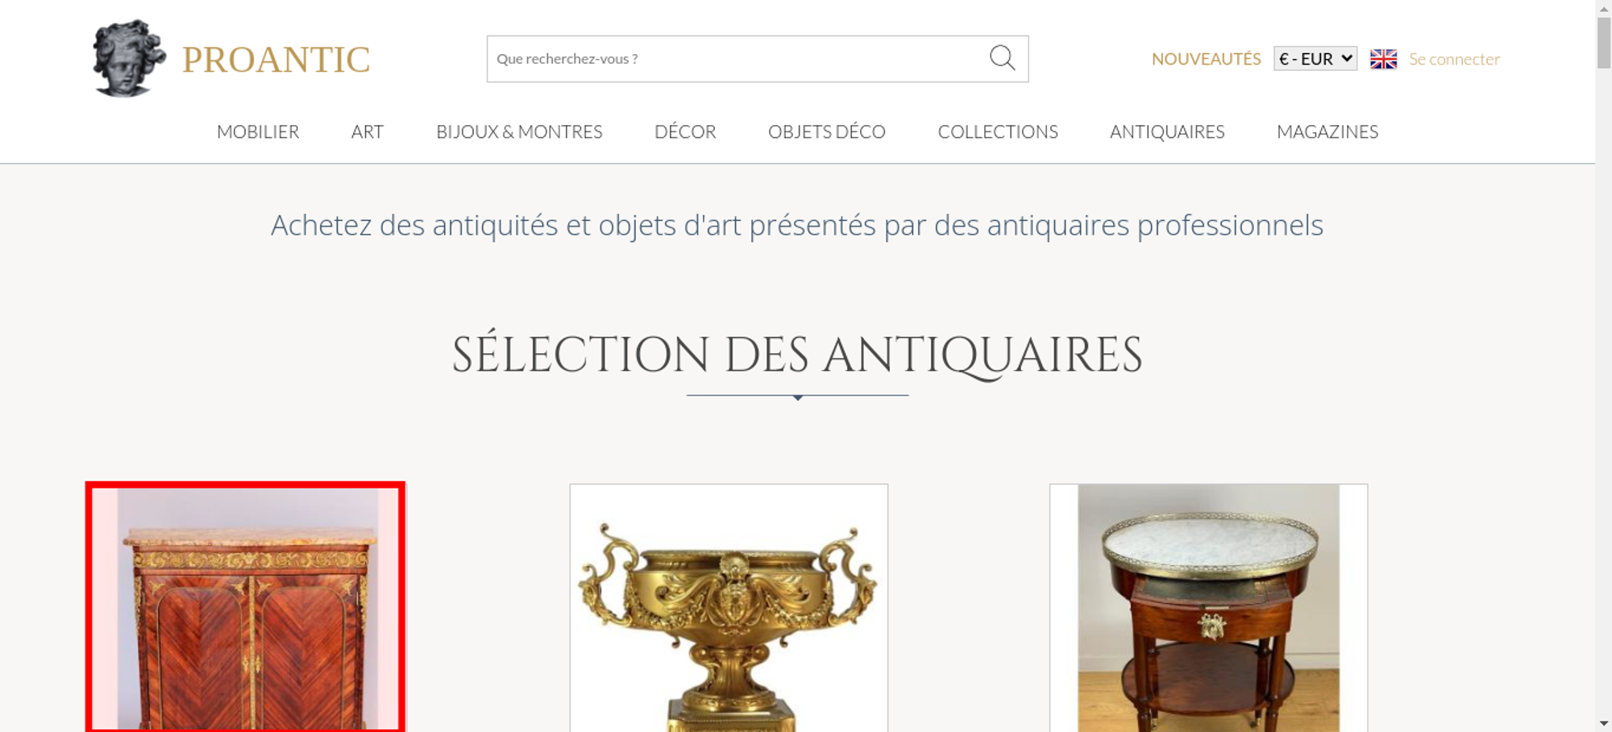The height and width of the screenshot is (732, 1612).
Task: Open the marquetry cabinet thumbnail
Action: 245,607
